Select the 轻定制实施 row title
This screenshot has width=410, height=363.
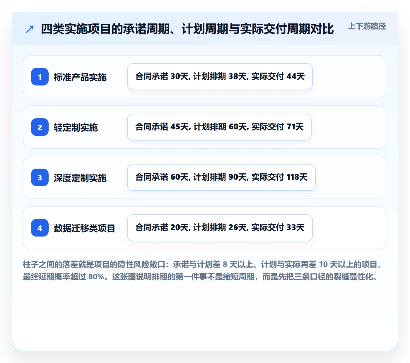coord(76,127)
